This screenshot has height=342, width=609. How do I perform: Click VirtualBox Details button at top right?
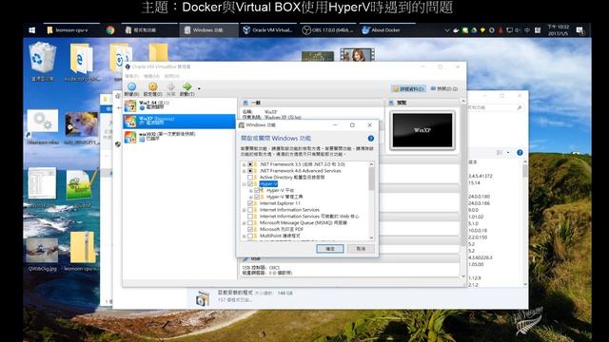(x=409, y=88)
